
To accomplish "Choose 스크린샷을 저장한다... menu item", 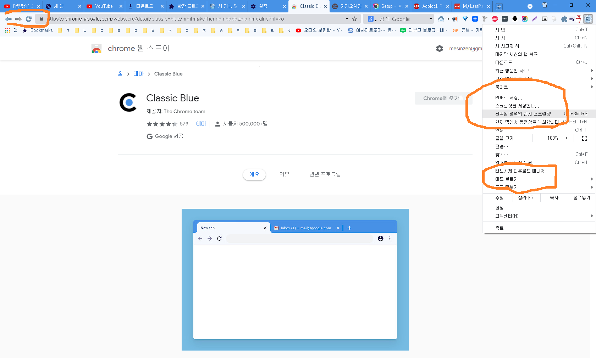I will tap(539, 106).
